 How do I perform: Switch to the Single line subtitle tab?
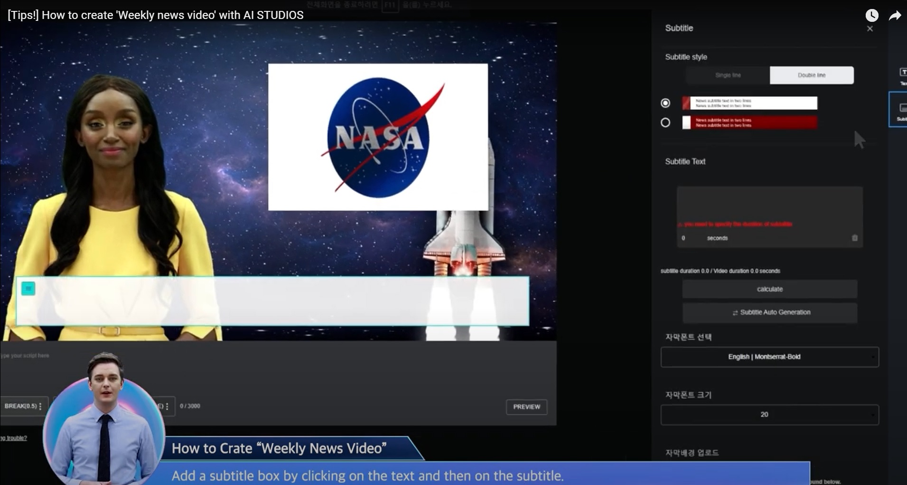[x=728, y=75]
